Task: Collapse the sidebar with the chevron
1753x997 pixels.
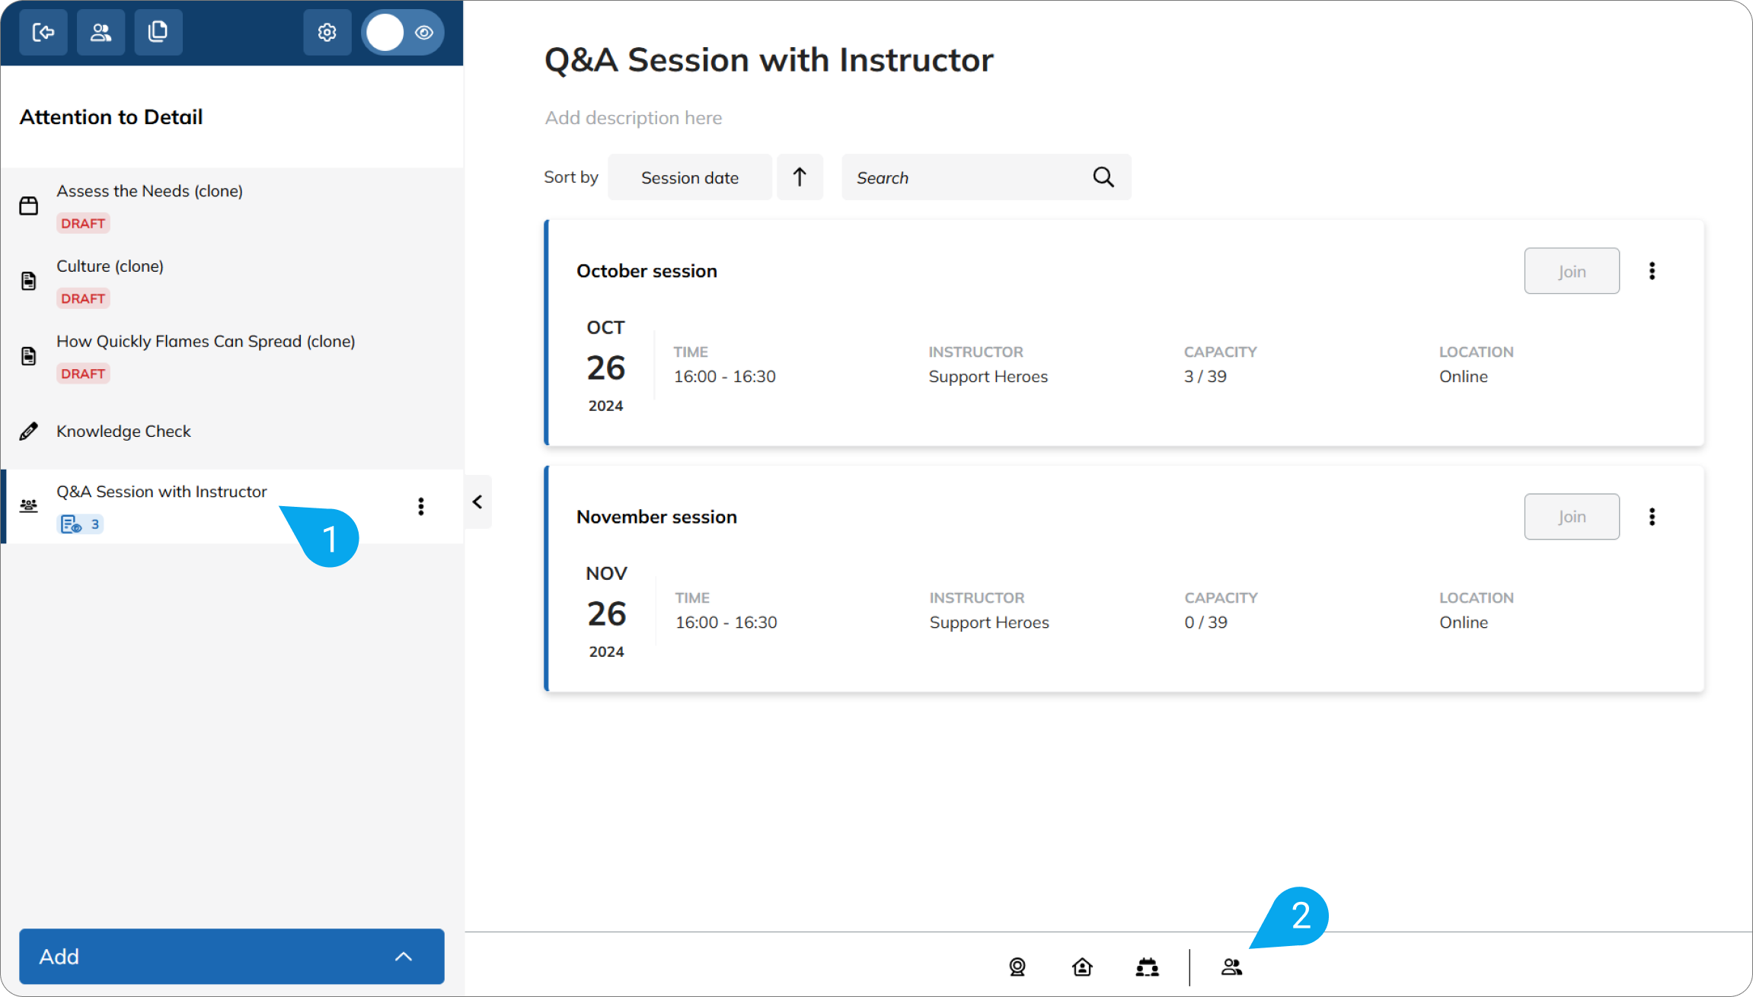Action: click(x=477, y=502)
